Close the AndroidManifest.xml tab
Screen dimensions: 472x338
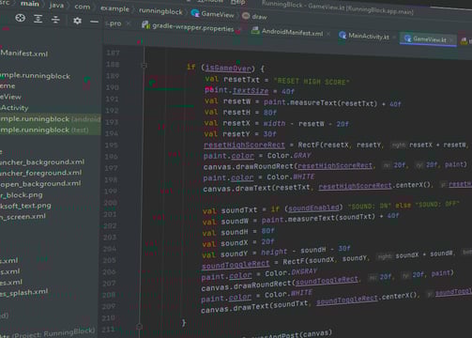coord(328,34)
